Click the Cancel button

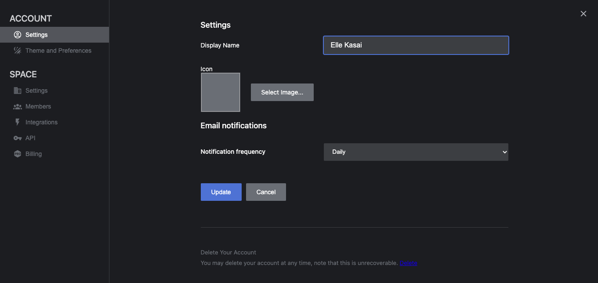click(x=266, y=192)
